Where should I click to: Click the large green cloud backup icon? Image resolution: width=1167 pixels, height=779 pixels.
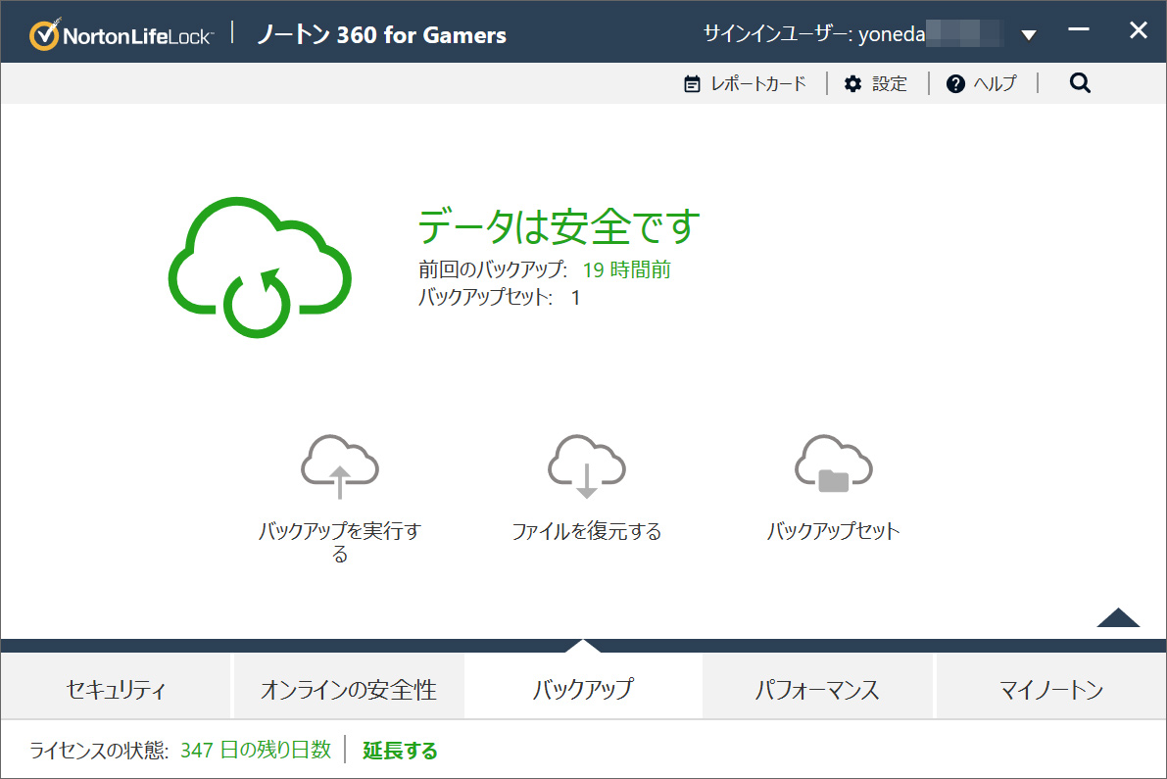(260, 268)
